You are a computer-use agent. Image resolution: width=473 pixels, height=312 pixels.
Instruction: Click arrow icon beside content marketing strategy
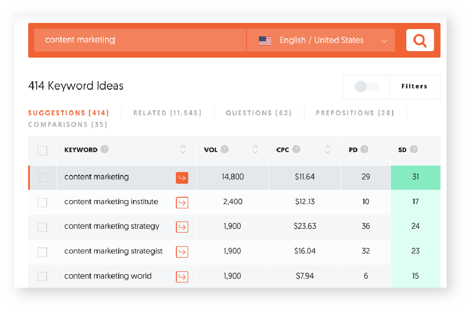[182, 227]
